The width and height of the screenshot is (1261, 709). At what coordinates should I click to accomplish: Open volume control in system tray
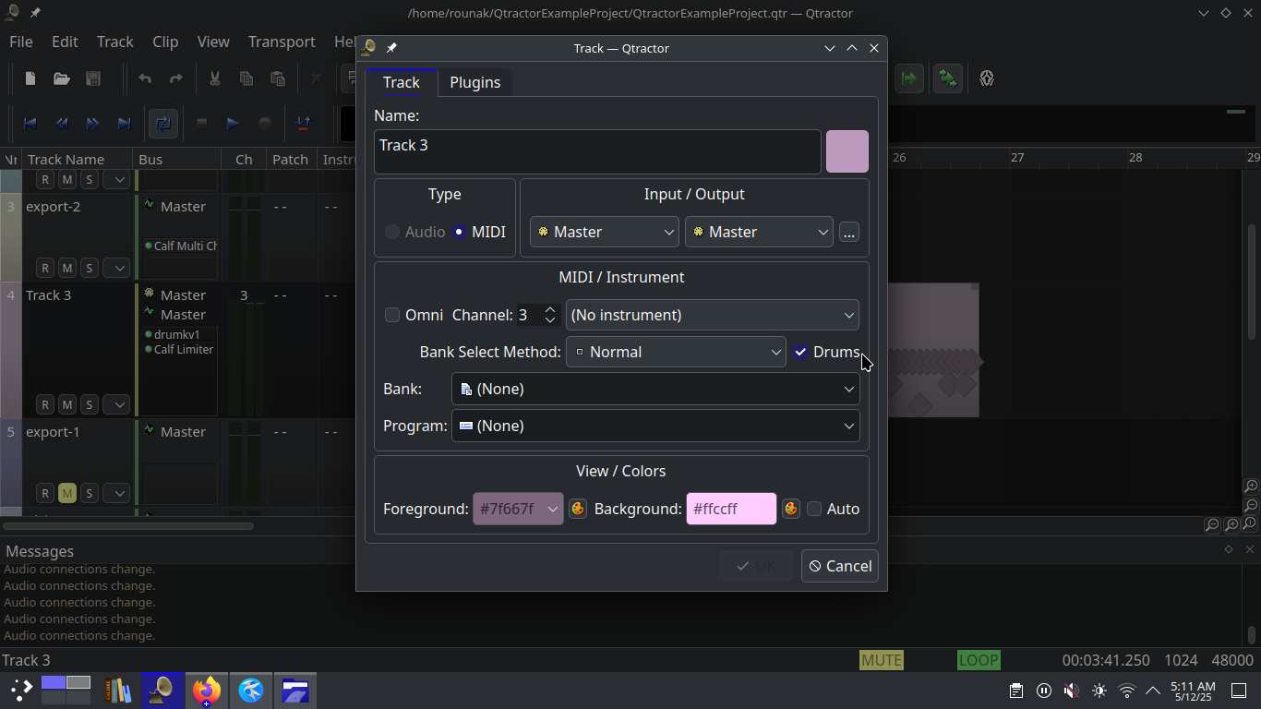pos(1071,691)
